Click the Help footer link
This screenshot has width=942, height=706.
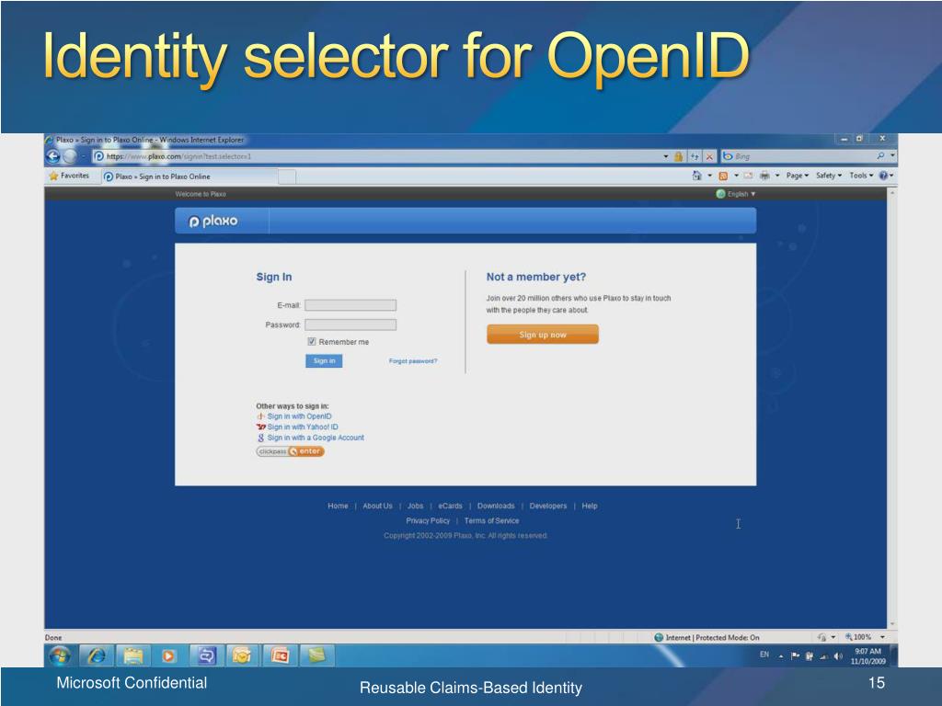tap(590, 507)
